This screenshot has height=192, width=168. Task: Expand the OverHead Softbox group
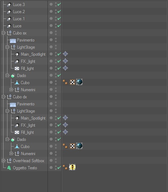(x=3, y=161)
